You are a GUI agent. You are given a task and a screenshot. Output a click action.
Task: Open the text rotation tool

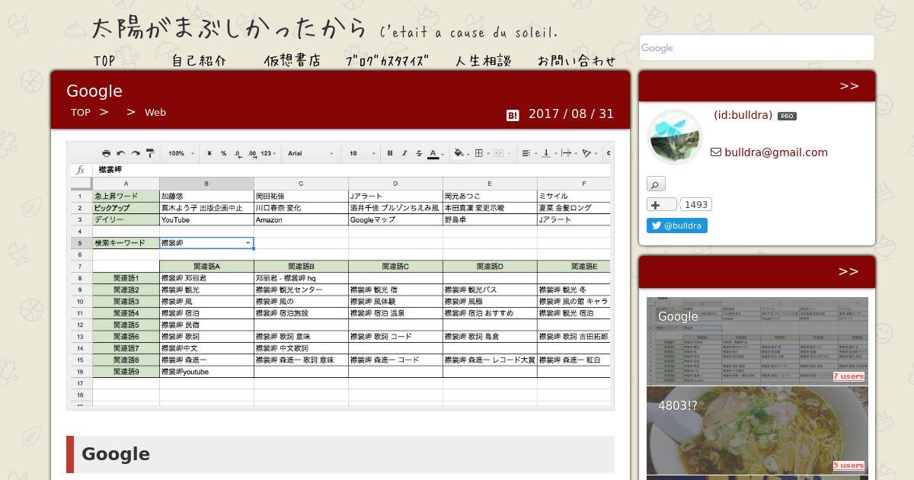[x=586, y=153]
